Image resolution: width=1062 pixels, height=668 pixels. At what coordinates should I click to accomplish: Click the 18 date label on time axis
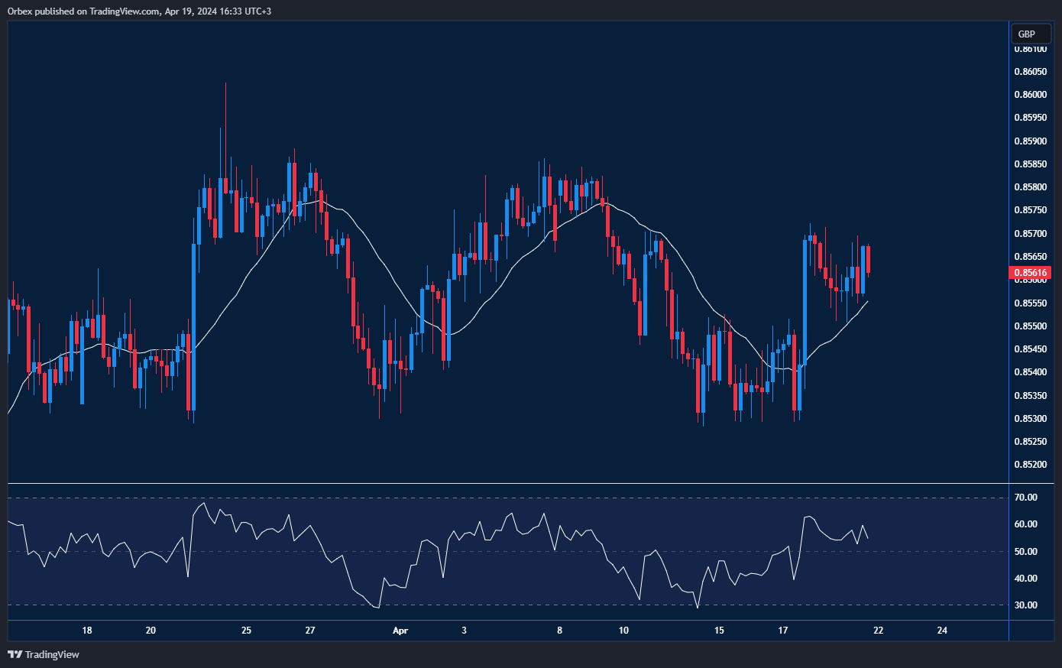[x=86, y=631]
